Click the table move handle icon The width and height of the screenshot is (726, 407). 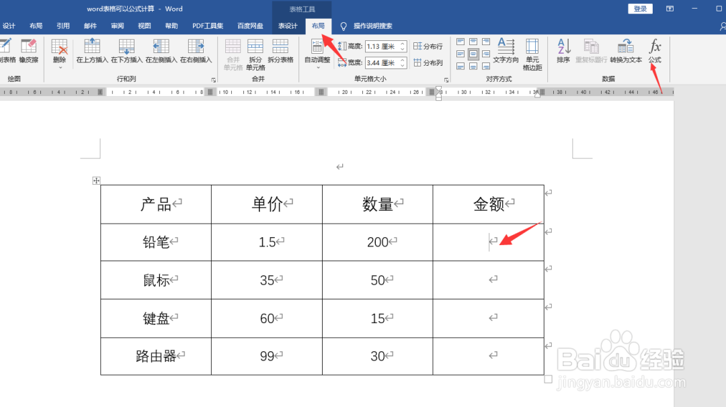point(96,181)
